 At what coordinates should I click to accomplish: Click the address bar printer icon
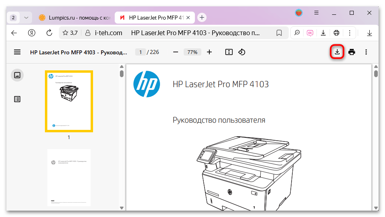[336, 33]
